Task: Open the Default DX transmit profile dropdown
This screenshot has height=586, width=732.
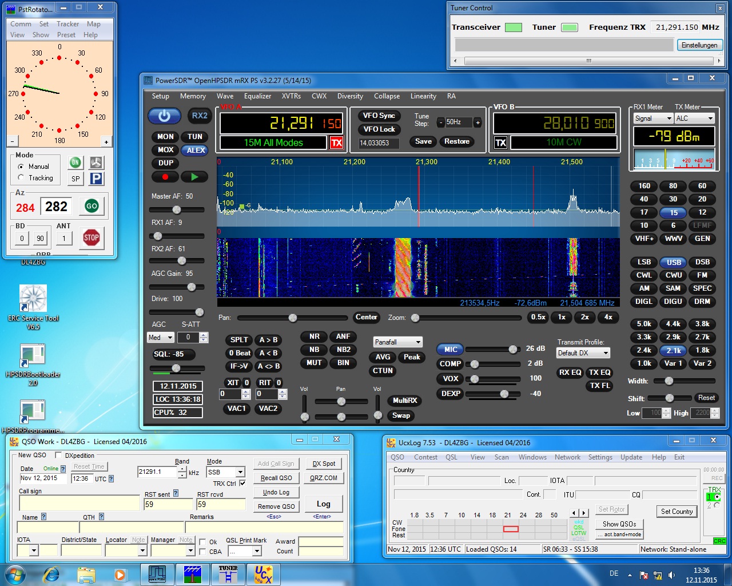Action: (604, 353)
